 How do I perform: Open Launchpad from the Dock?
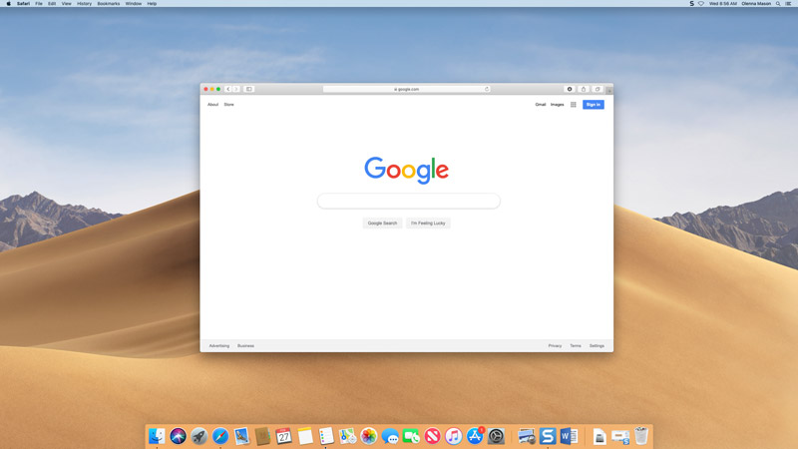(x=199, y=436)
